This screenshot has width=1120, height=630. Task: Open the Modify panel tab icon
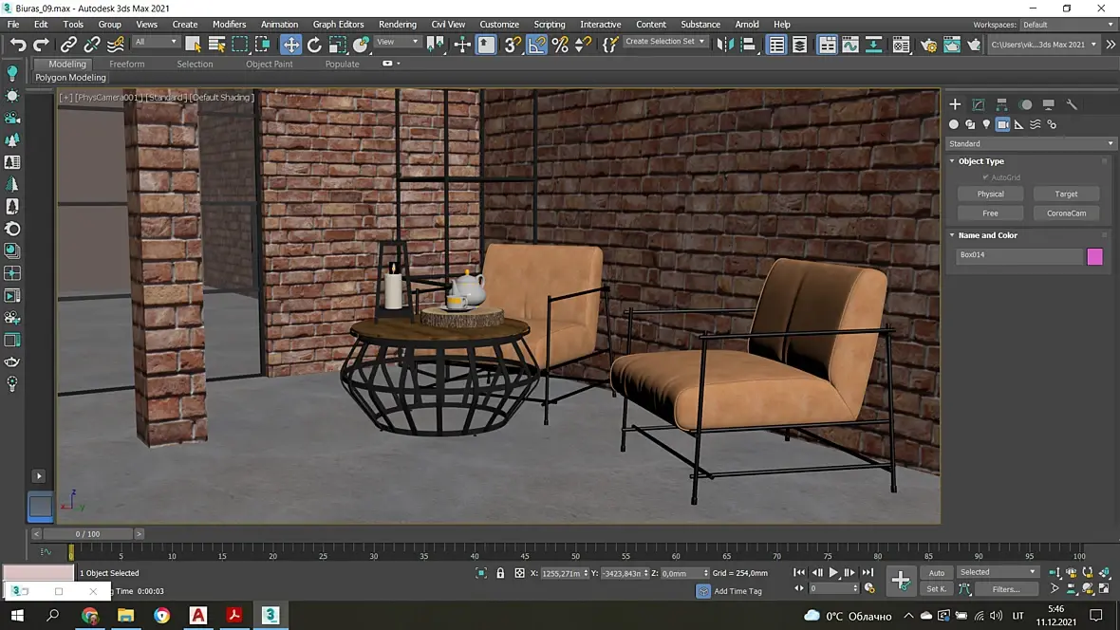pyautogui.click(x=979, y=104)
